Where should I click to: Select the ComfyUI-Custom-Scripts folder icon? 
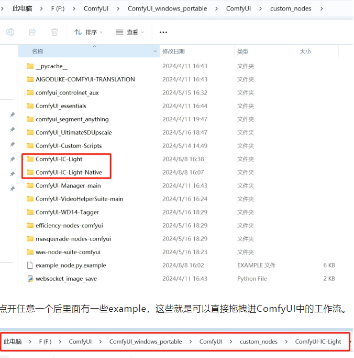[30, 145]
